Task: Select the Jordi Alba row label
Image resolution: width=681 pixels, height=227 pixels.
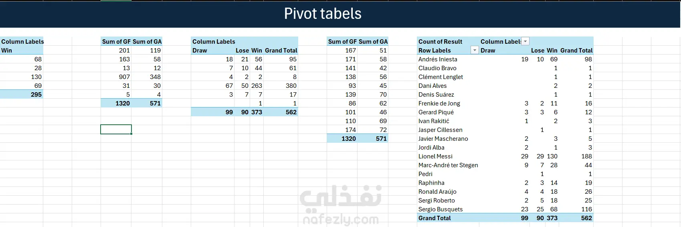Action: [431, 148]
